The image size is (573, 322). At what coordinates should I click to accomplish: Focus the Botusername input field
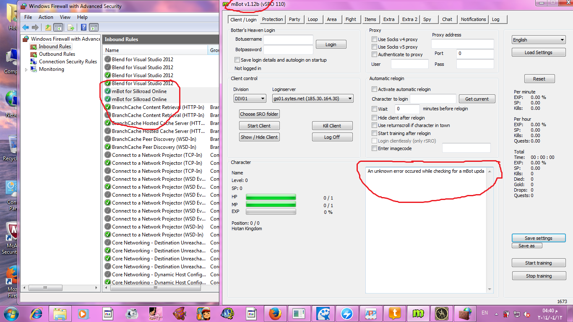[x=288, y=39]
